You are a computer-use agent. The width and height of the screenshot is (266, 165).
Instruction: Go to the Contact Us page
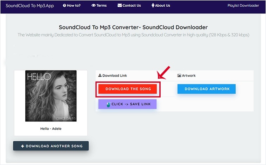(x=131, y=6)
